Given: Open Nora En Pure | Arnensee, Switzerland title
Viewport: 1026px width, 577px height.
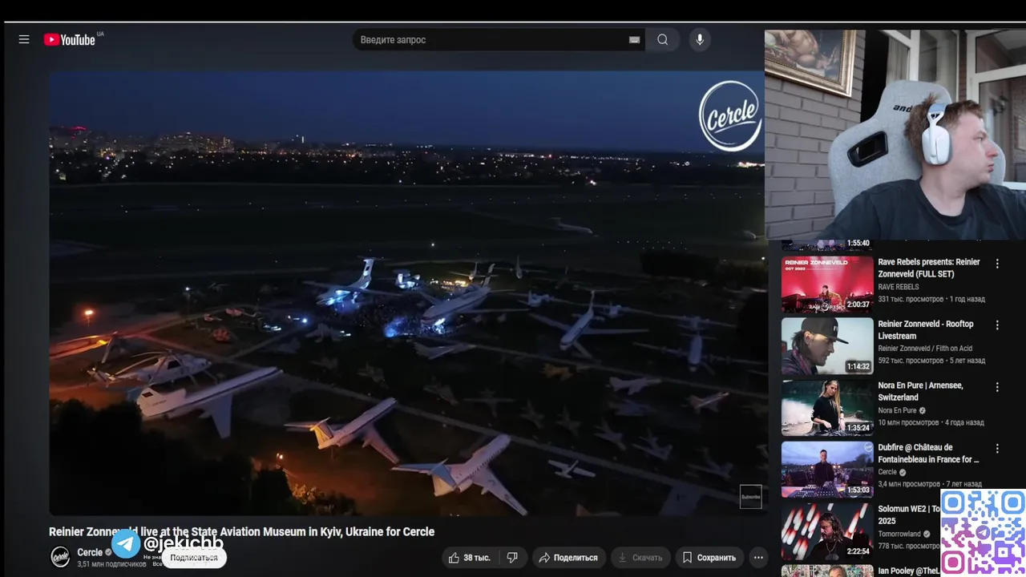Looking at the screenshot, I should tap(920, 391).
